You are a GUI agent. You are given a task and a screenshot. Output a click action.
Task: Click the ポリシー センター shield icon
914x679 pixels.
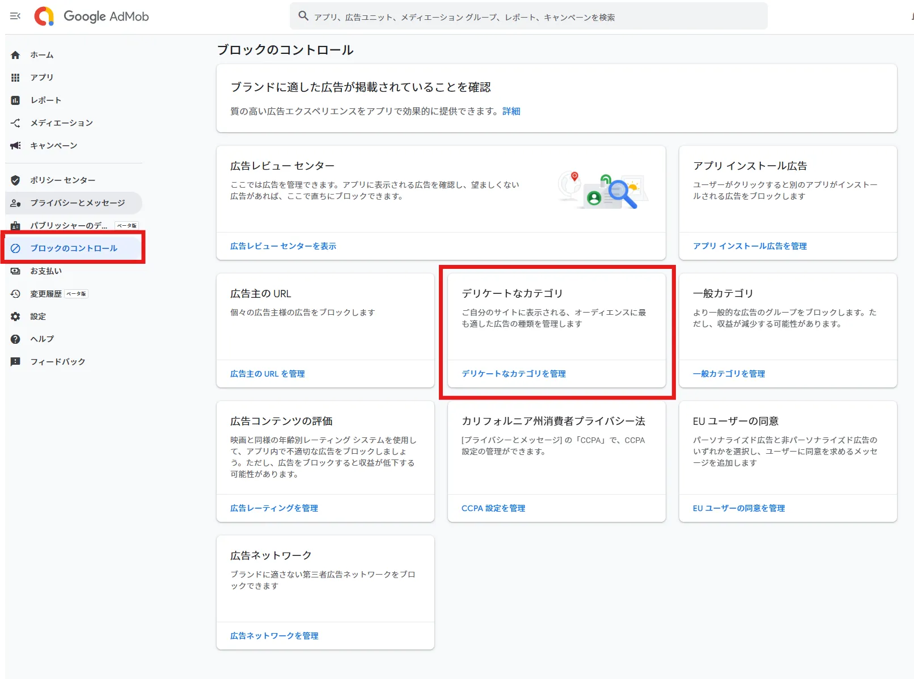pyautogui.click(x=15, y=180)
